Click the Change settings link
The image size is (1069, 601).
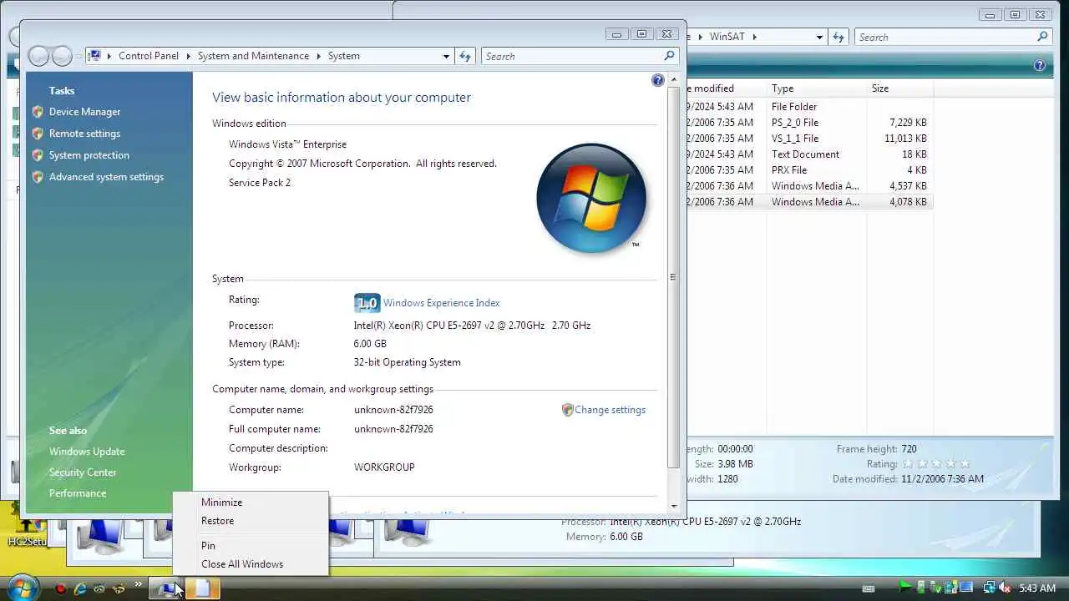610,410
